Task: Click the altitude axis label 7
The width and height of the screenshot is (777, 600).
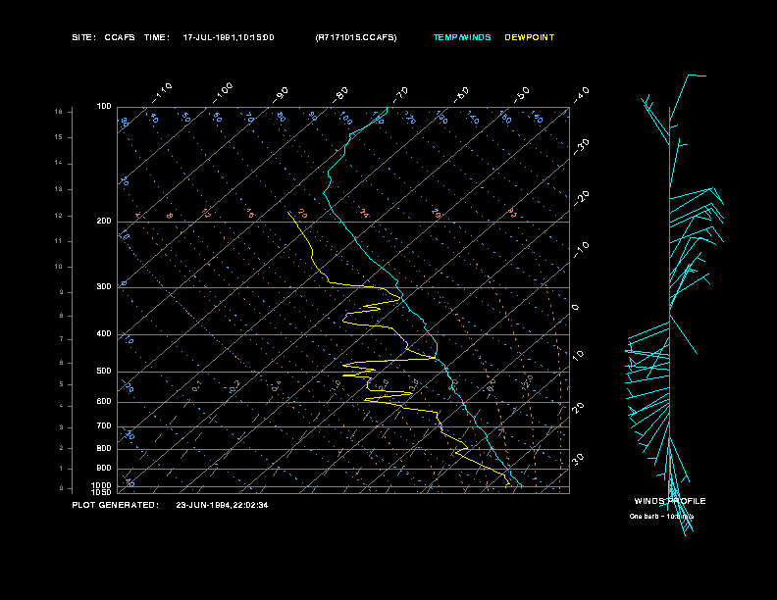Action: [x=62, y=339]
